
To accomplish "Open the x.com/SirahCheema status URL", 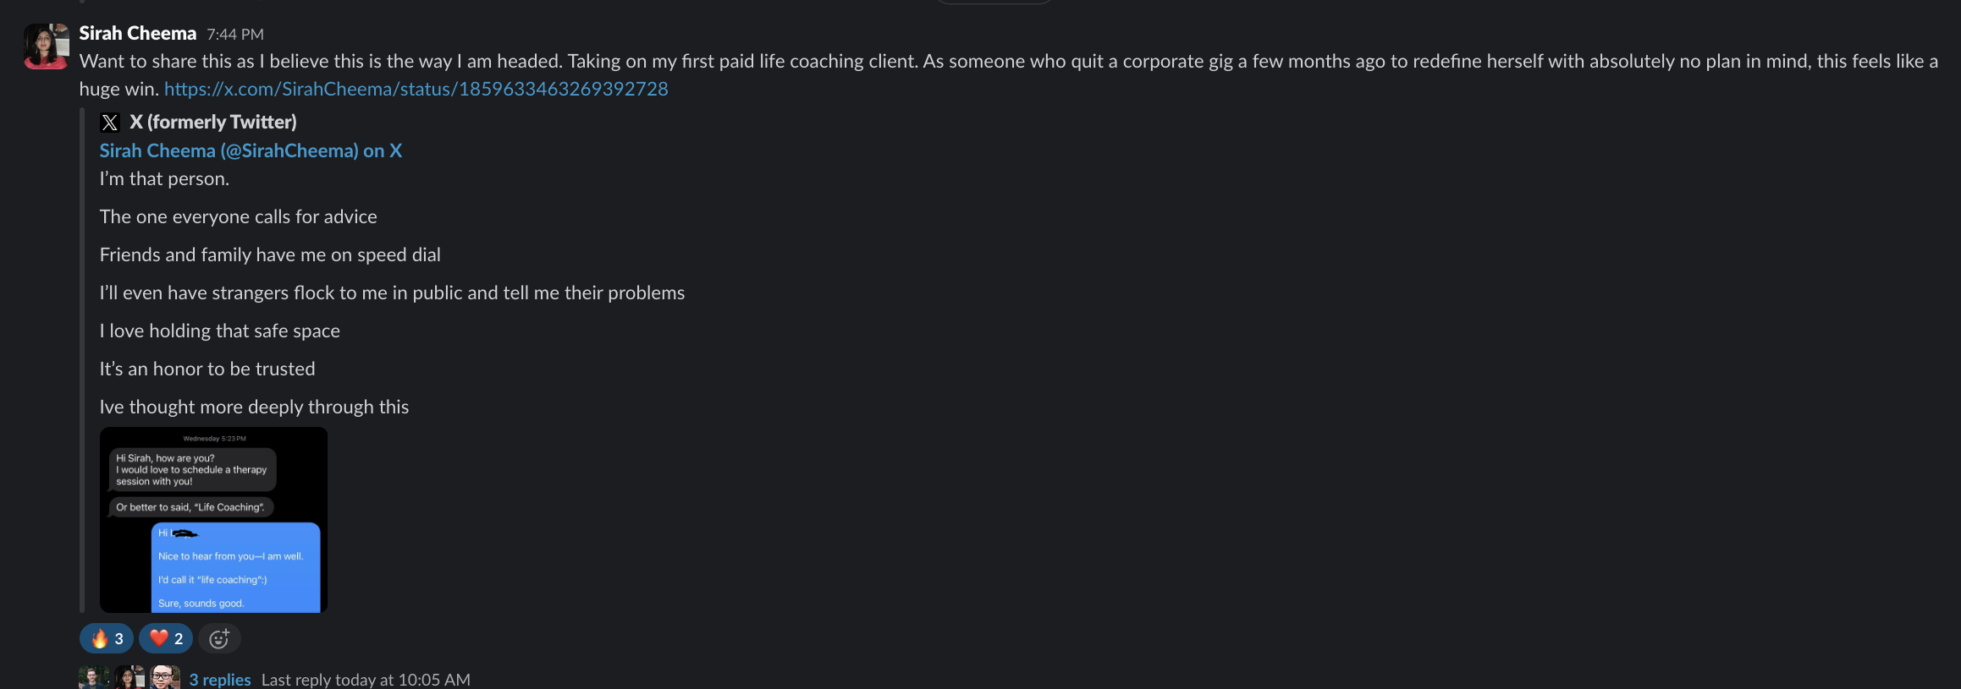I will click(416, 89).
